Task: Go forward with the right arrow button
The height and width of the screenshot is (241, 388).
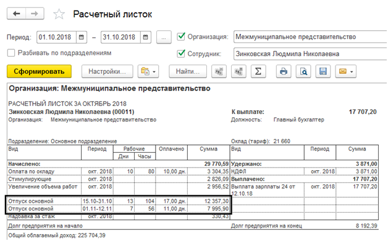Action: tap(35, 14)
